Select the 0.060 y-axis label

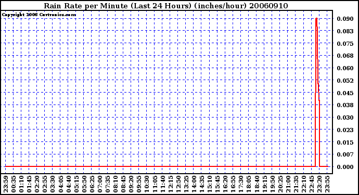point(345,68)
